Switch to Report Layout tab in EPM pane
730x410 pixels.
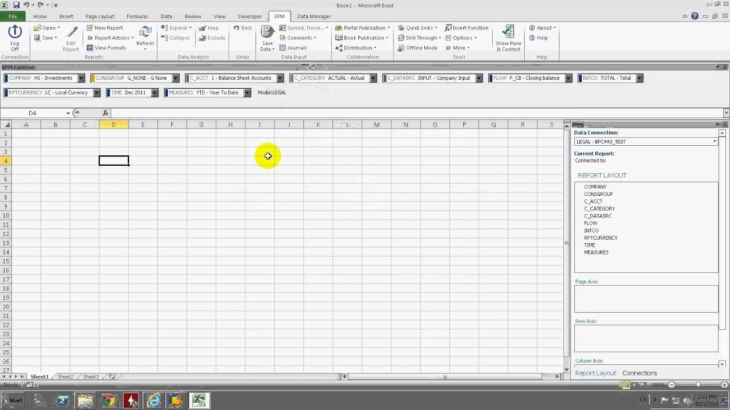pyautogui.click(x=595, y=373)
